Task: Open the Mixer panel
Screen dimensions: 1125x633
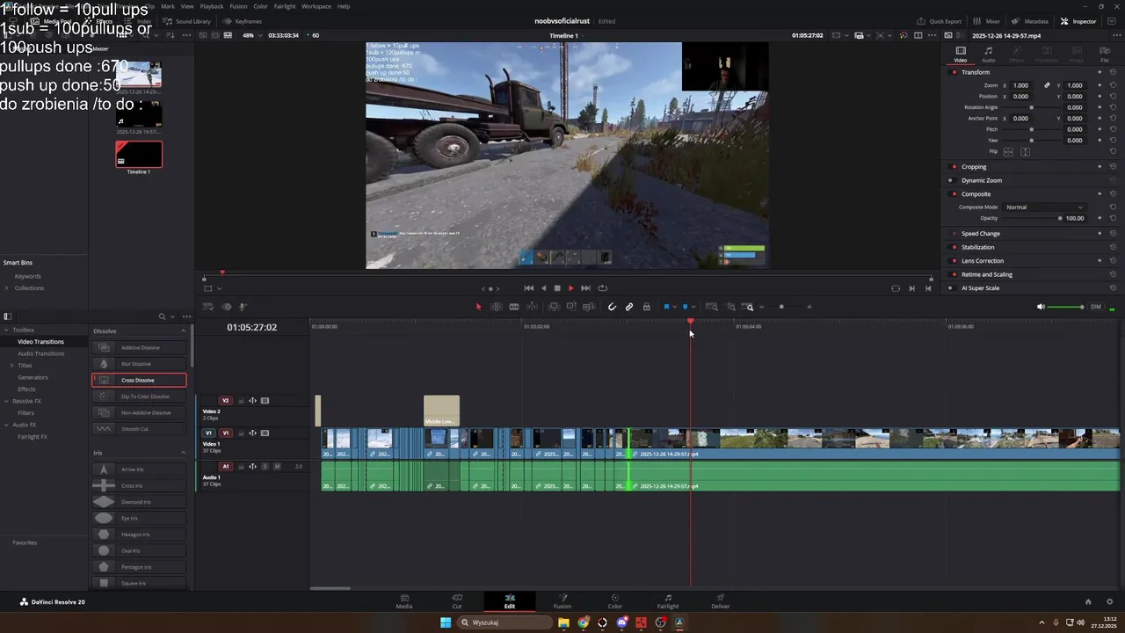Action: [x=987, y=21]
